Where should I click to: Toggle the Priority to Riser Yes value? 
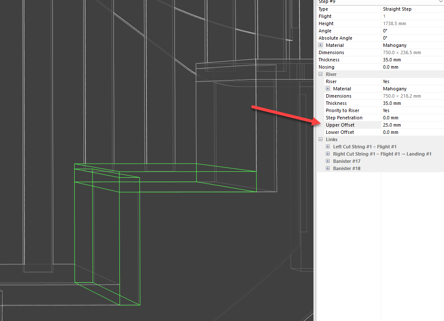(412, 110)
